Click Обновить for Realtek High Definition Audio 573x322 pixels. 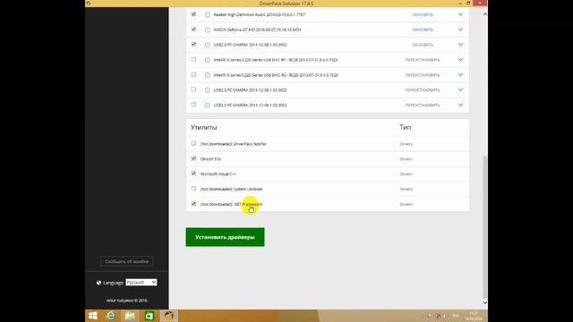423,14
